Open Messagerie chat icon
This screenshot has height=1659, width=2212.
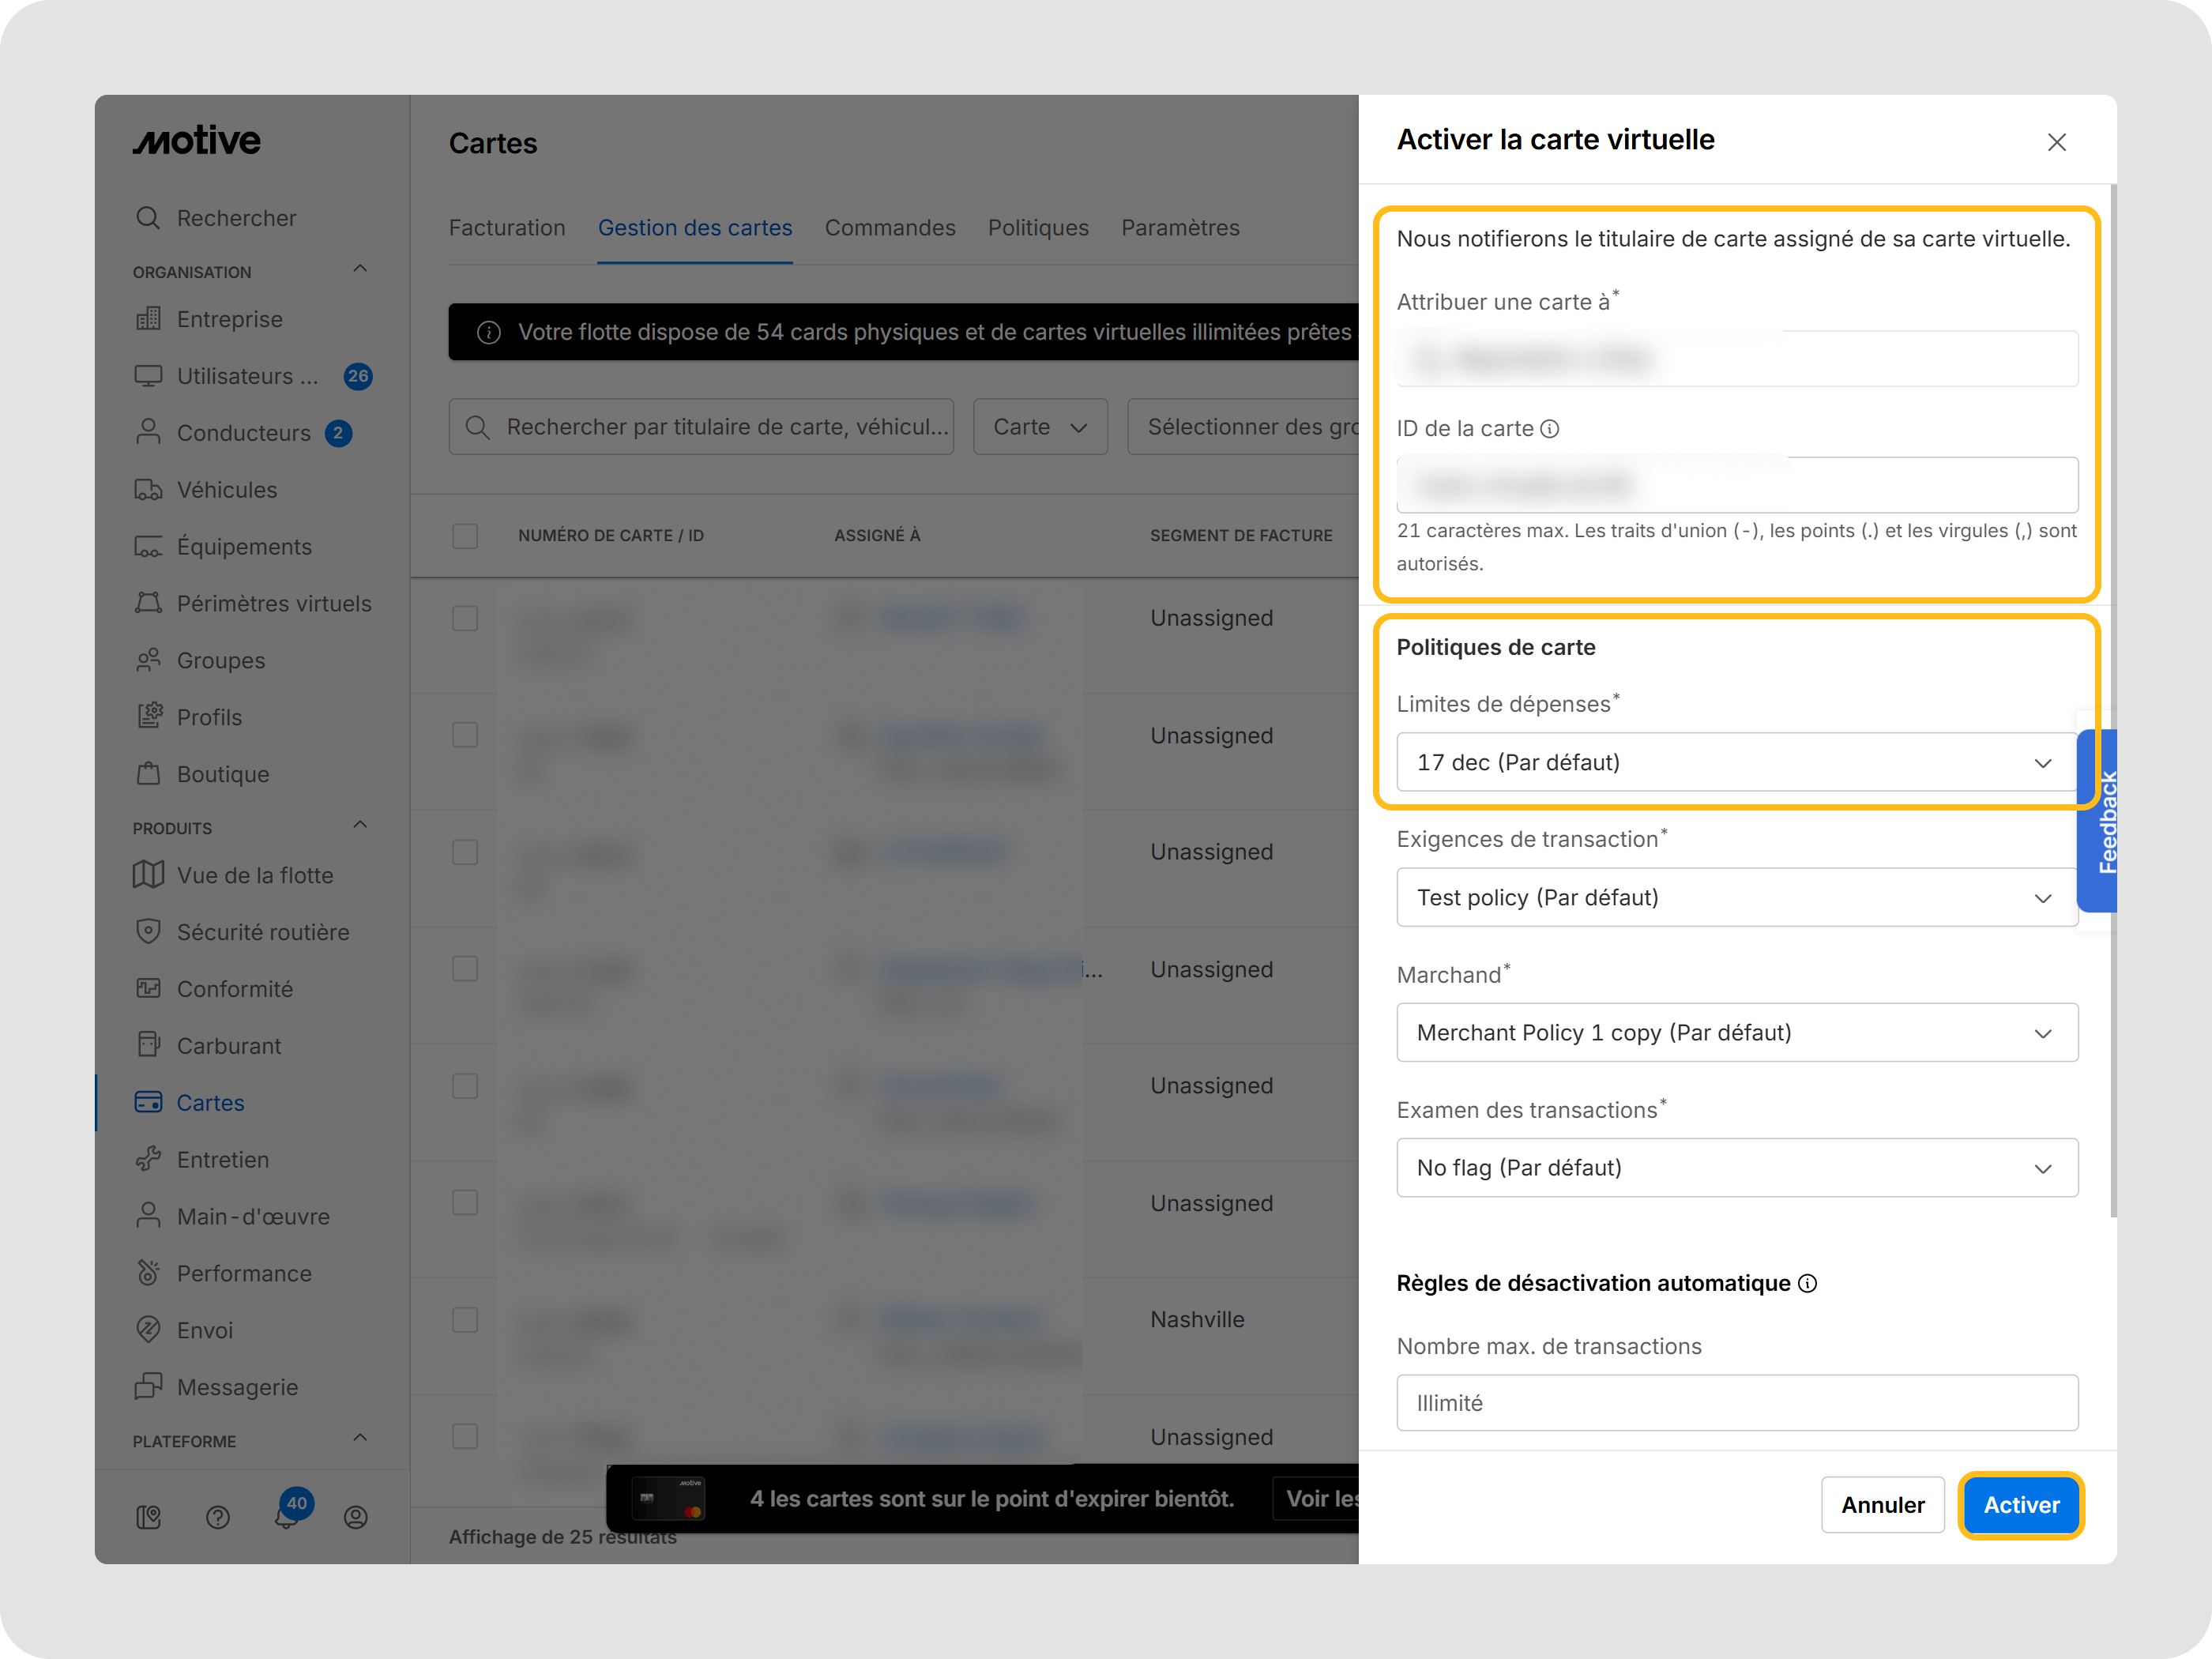coord(148,1386)
